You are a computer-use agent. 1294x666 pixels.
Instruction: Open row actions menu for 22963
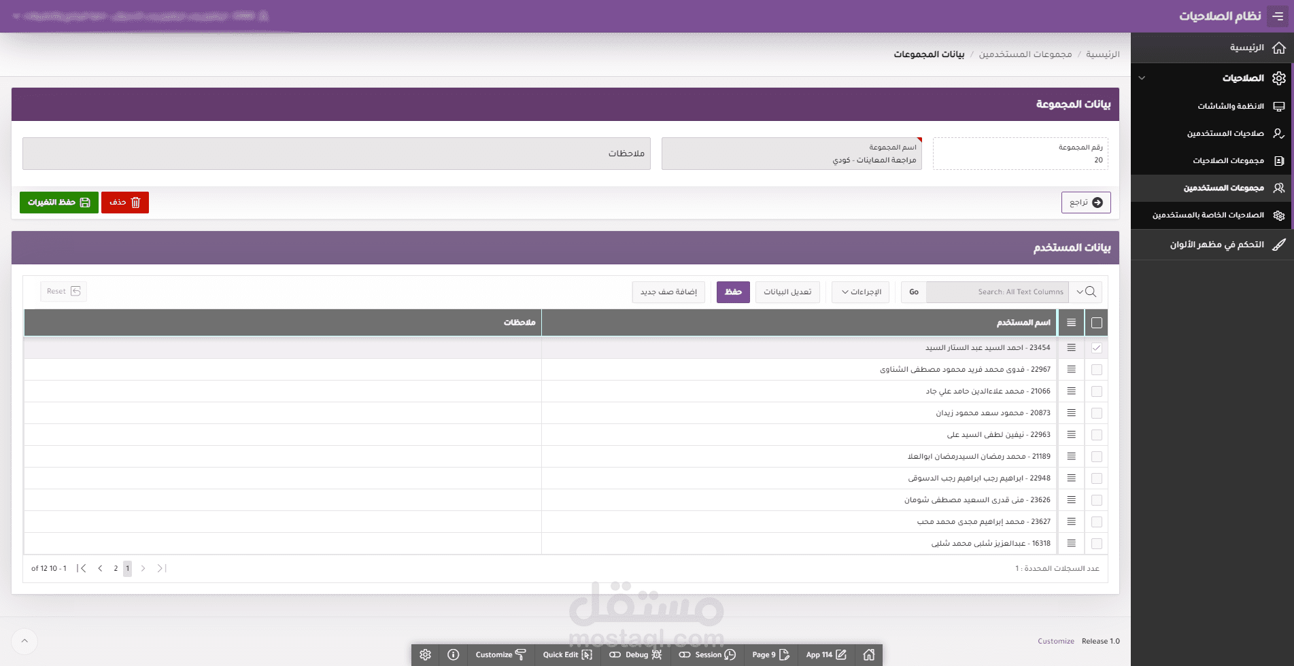coord(1072,435)
